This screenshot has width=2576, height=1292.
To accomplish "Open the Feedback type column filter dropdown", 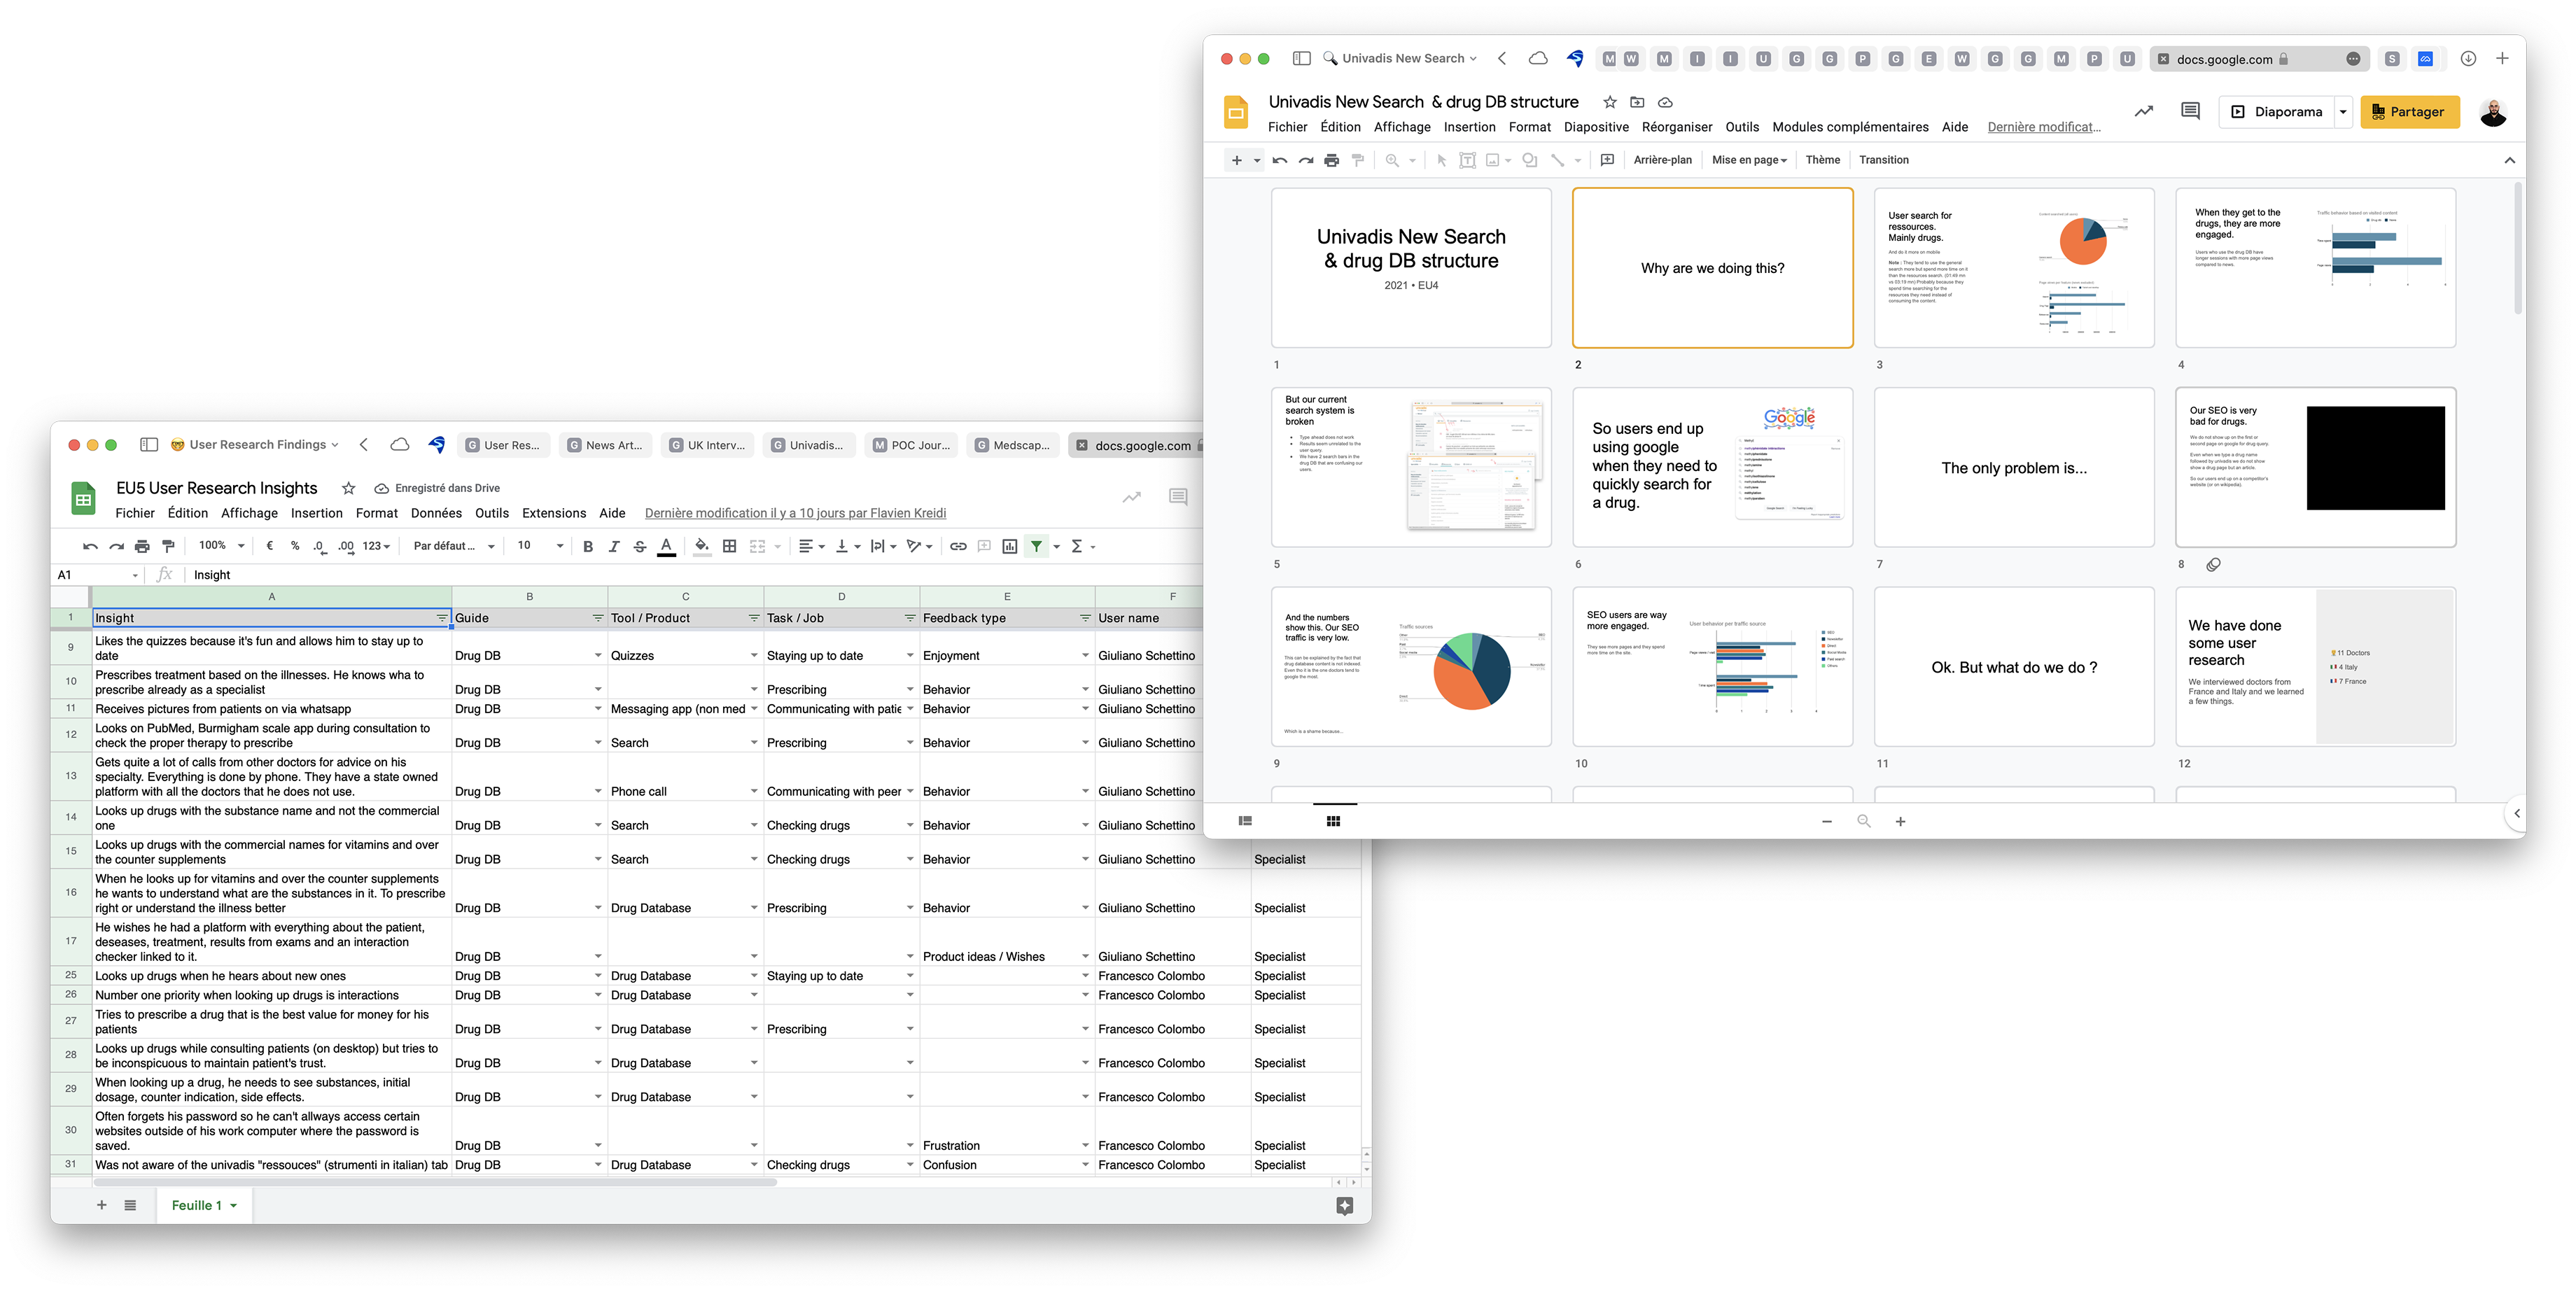I will (x=1085, y=618).
